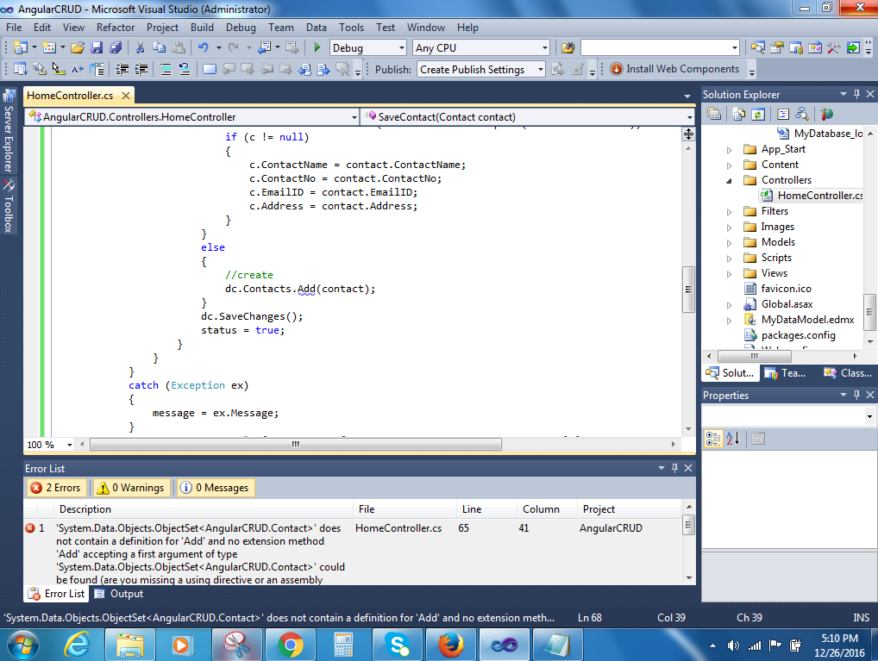Viewport: 878px width, 661px height.
Task: Click the Find in Files binoculars icon
Action: (x=568, y=47)
